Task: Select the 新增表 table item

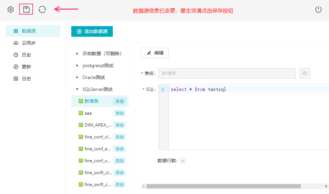Action: [x=100, y=101]
